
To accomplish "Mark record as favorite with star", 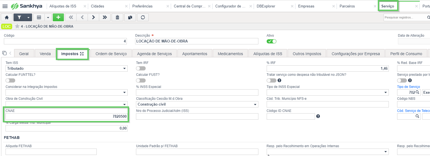I will coord(17,26).
